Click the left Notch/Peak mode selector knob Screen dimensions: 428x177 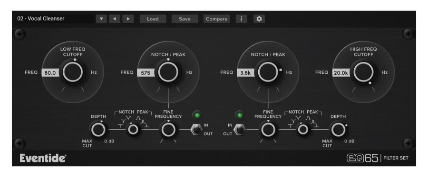coord(133,130)
